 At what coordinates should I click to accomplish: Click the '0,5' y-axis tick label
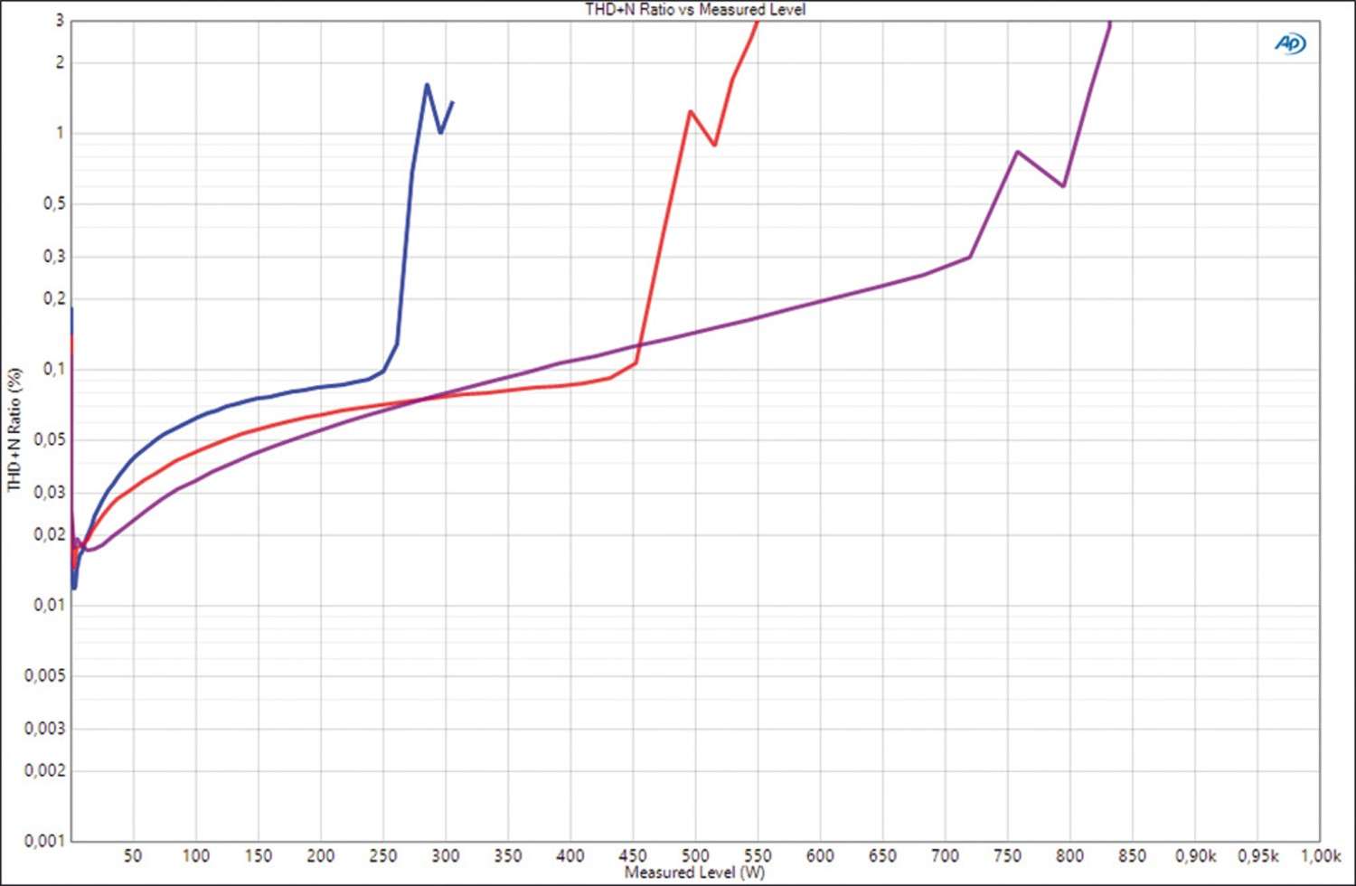point(54,203)
